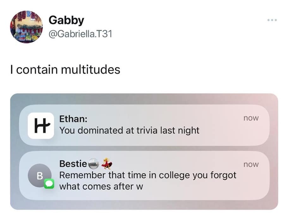289x223 pixels.
Task: Tap the Hinge app icon
Action: (41, 125)
